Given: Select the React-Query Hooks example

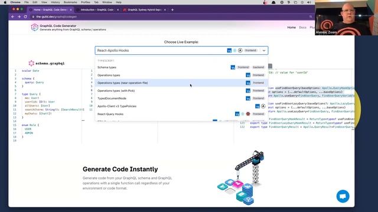Looking at the screenshot, I should tap(181, 114).
